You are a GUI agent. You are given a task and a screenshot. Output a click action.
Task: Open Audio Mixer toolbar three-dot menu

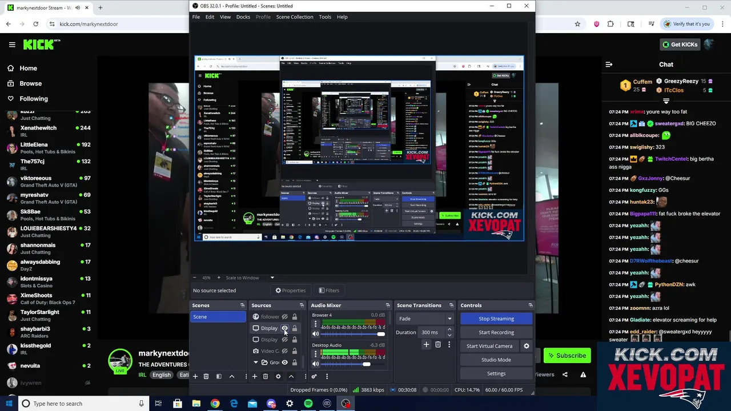point(327,376)
